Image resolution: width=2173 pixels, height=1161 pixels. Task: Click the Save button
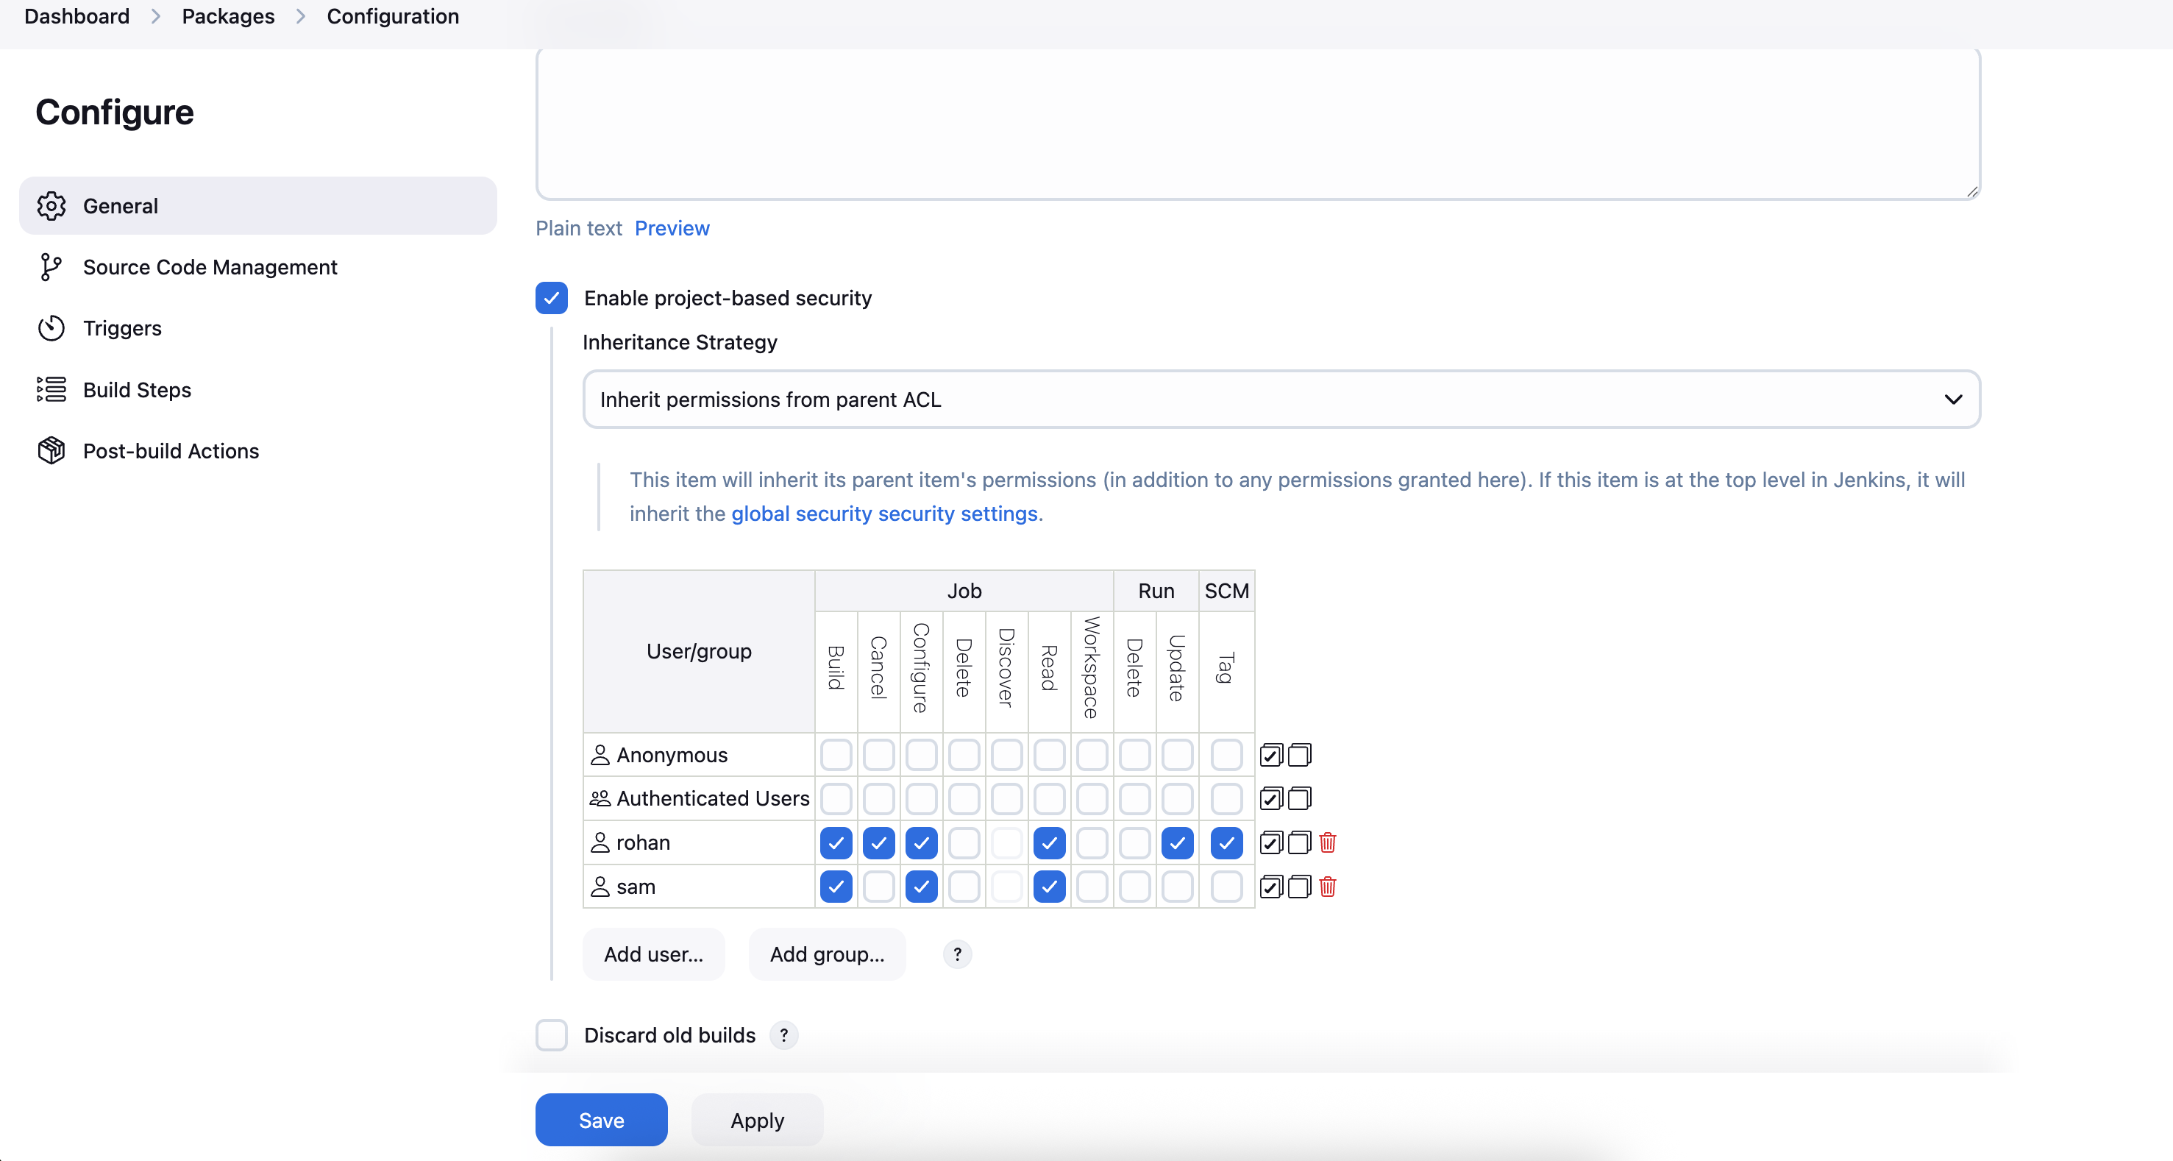(600, 1120)
